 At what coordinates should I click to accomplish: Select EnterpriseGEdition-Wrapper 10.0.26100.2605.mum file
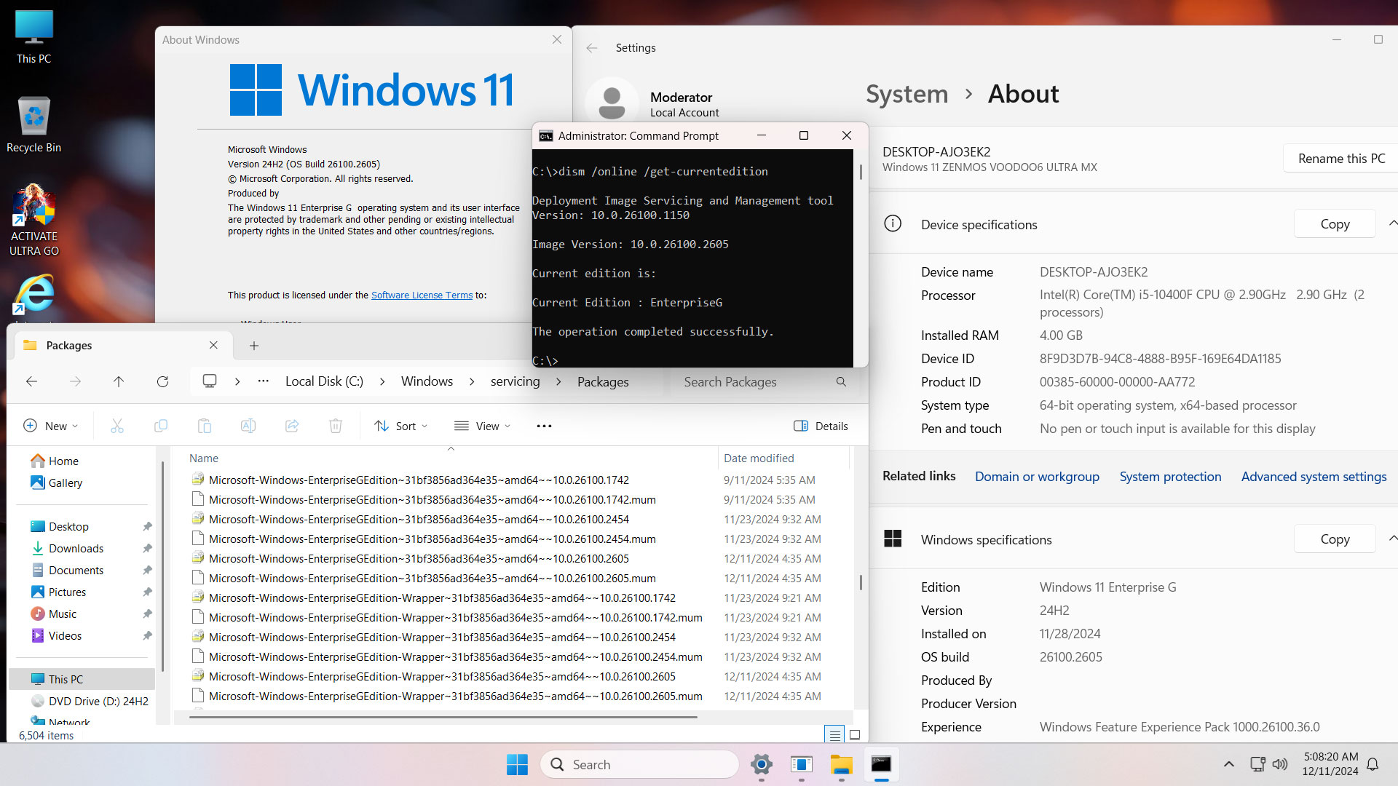click(455, 696)
